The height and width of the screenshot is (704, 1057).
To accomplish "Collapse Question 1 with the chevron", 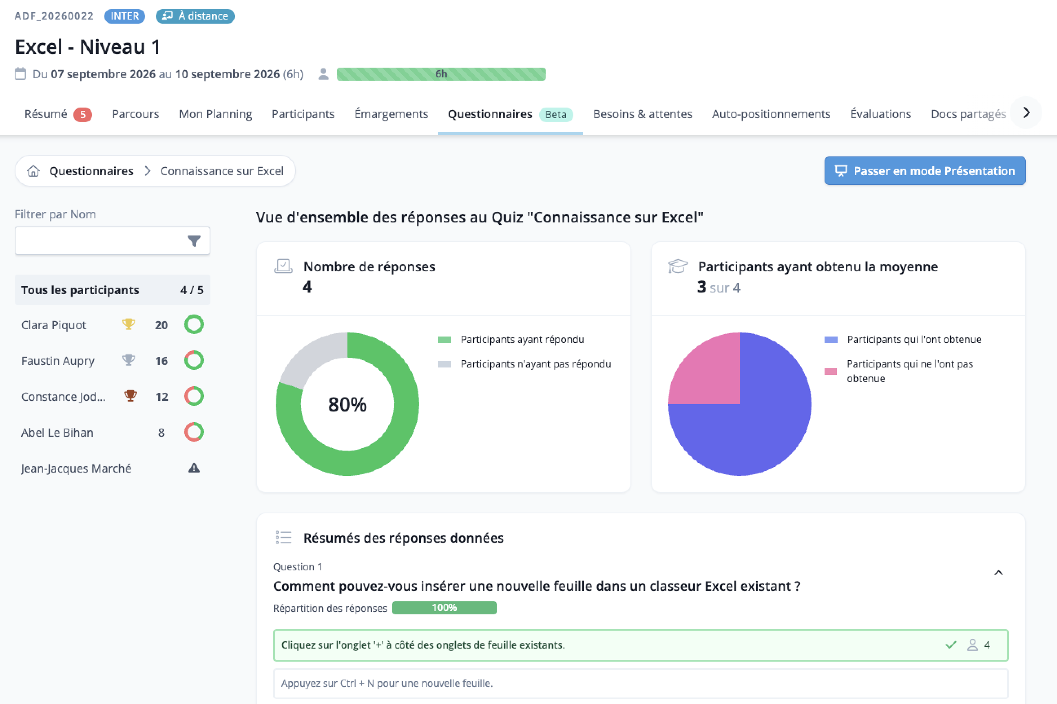I will [x=999, y=573].
